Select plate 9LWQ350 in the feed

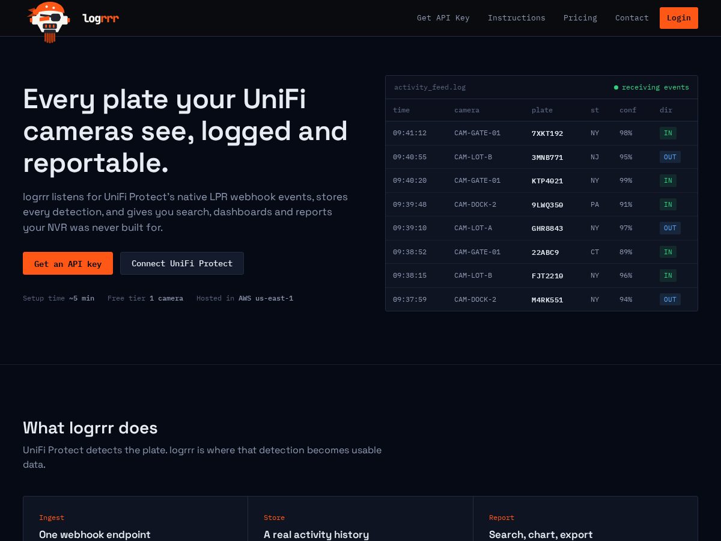click(x=547, y=204)
